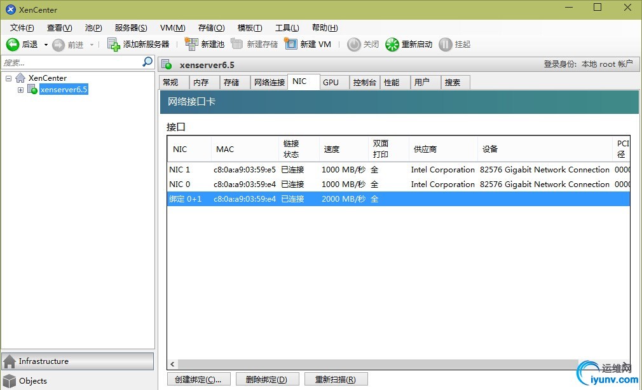642x390 pixels.
Task: Click the Infrastructure house icon
Action: [10, 361]
